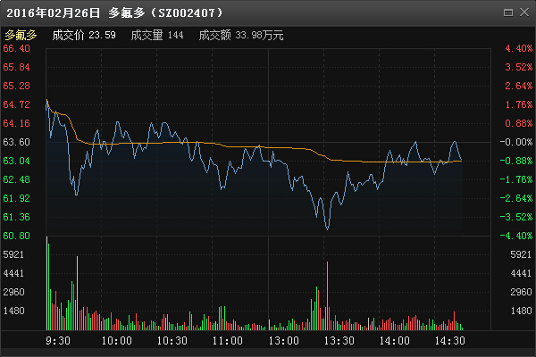
Task: Click the 4.40% percent axis label
Action: pos(518,48)
